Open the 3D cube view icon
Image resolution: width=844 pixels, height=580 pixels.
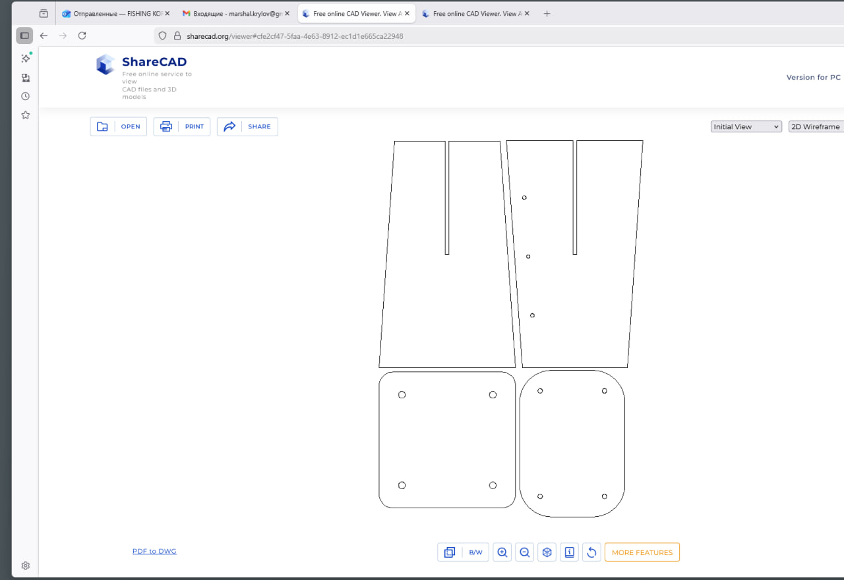coord(547,552)
